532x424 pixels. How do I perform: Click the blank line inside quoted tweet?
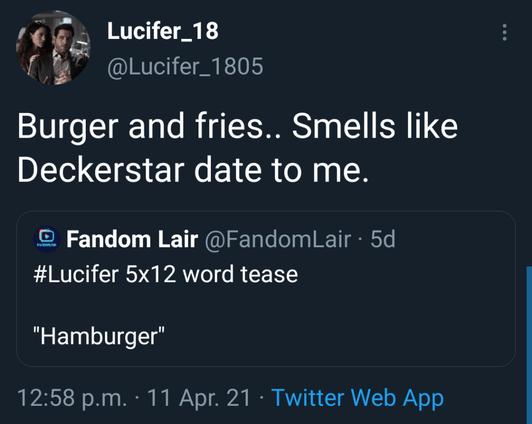coord(208,306)
